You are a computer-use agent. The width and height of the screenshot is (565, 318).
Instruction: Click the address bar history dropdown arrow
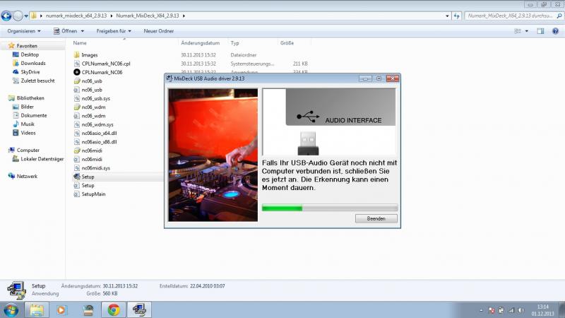click(x=447, y=16)
